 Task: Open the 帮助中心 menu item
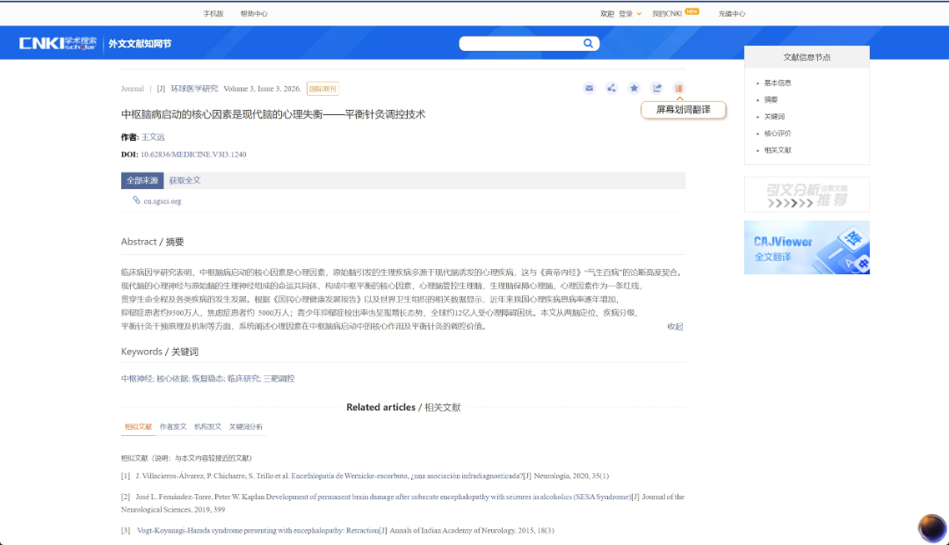(254, 14)
